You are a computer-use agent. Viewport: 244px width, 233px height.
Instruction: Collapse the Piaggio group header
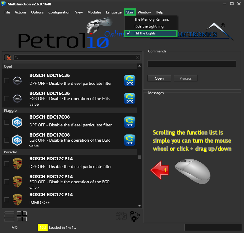coord(70,110)
